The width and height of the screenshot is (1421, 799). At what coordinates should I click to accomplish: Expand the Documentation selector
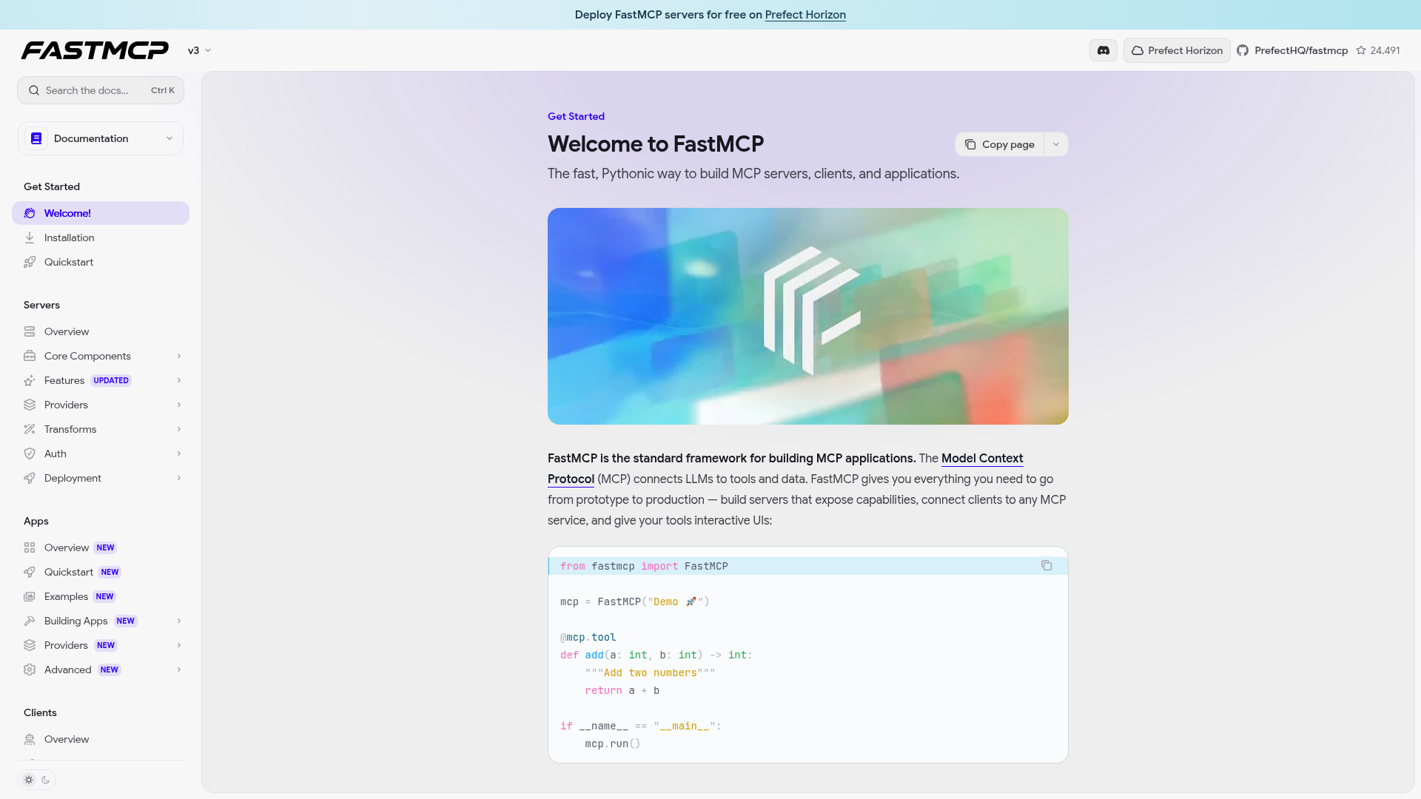[x=100, y=138]
